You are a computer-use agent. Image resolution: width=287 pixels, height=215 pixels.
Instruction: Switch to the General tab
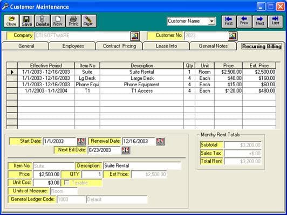pyautogui.click(x=26, y=46)
